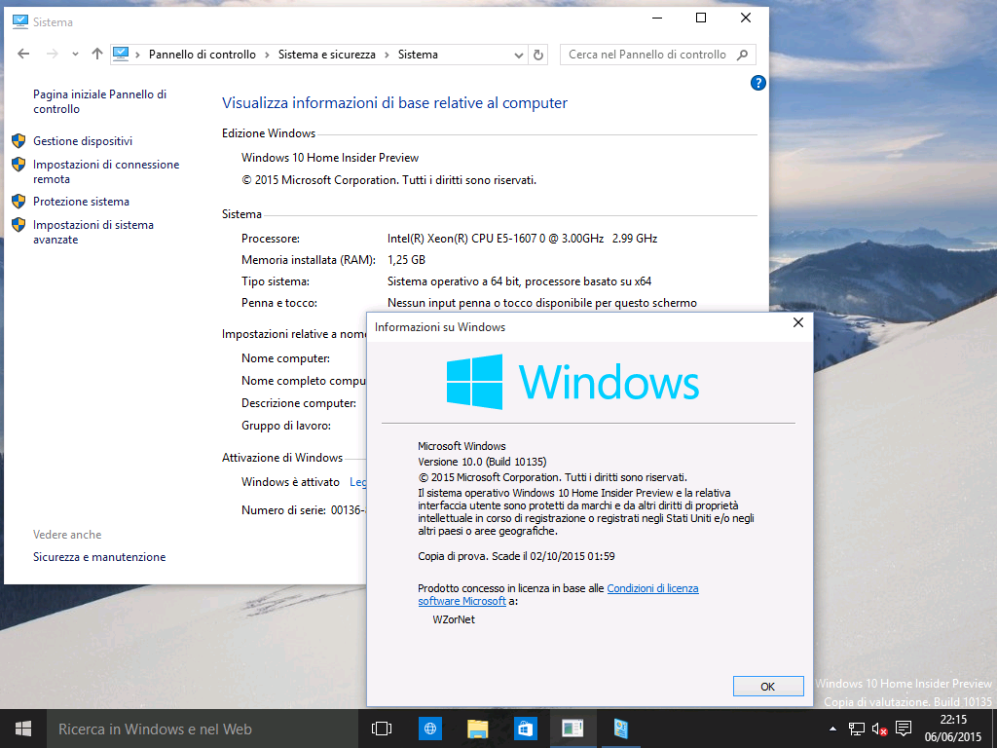Go up one level arrow

pyautogui.click(x=96, y=55)
